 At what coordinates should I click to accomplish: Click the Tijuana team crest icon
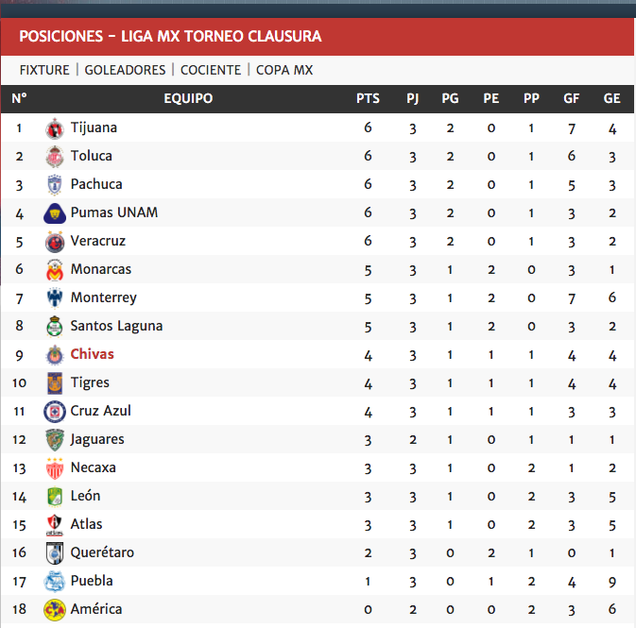tap(55, 128)
